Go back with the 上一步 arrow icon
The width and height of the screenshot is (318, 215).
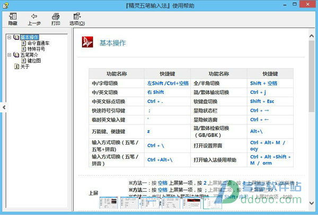(x=34, y=16)
